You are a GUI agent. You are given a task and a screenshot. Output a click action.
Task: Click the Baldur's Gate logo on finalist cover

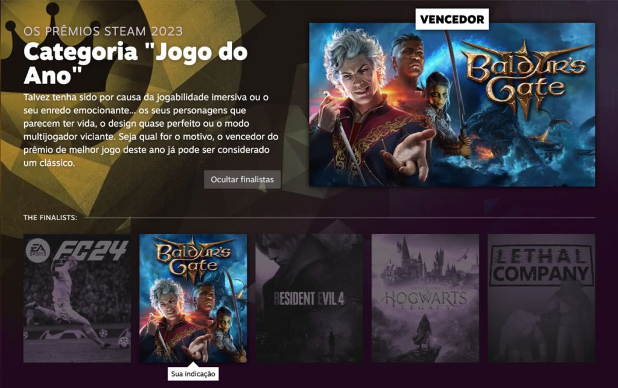(x=193, y=258)
